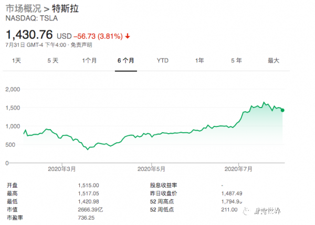Click the 特斯拉 title text
Viewport: 315px width, 225px height.
(x=65, y=8)
